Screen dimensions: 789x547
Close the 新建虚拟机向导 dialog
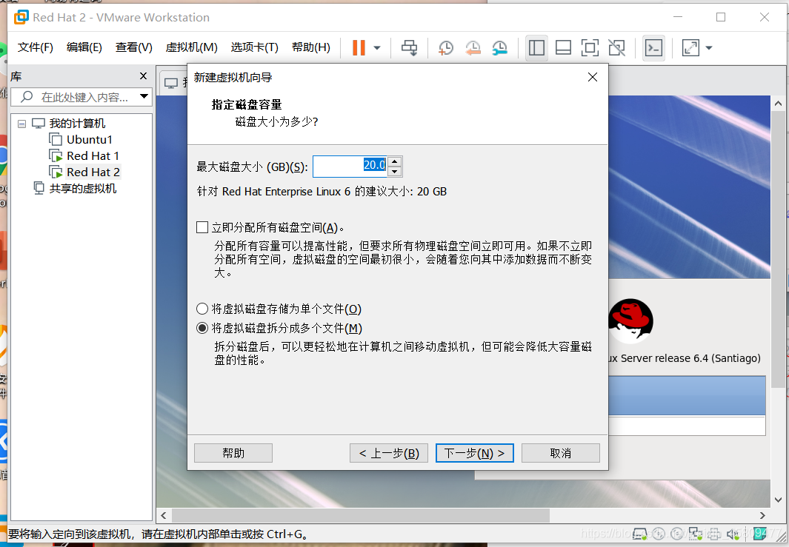[x=593, y=77]
